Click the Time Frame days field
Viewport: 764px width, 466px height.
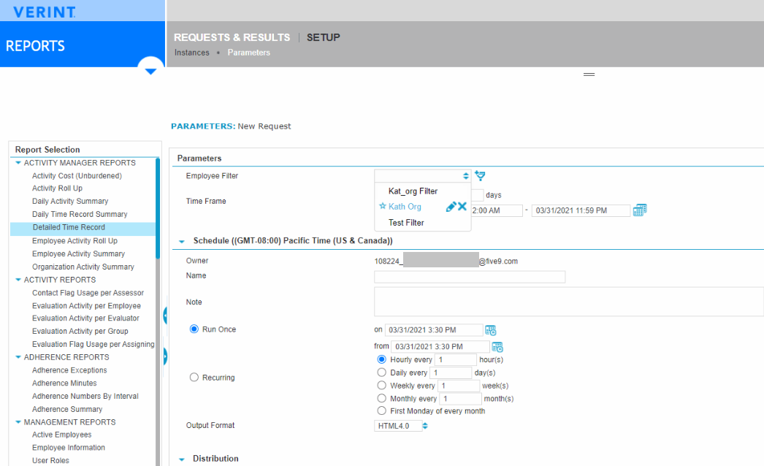tap(478, 195)
